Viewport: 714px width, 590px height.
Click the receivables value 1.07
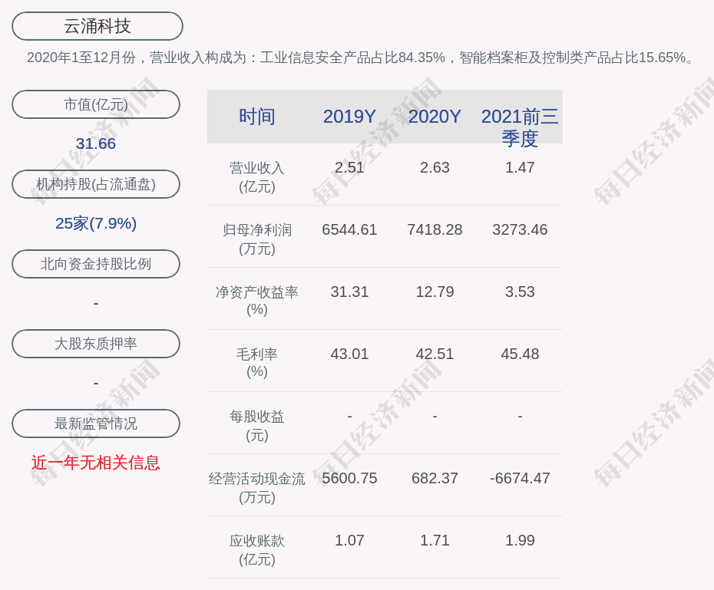click(x=350, y=540)
